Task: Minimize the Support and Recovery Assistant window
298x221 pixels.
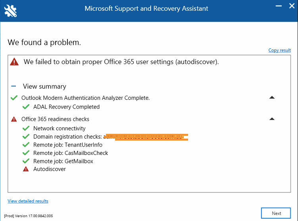Action: [279, 6]
